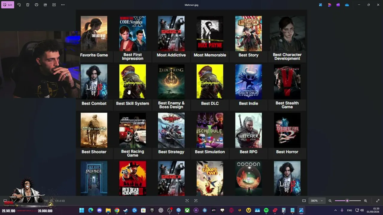Click the "Best Shooter" label
Viewport: 383px width, 215px height.
pos(94,152)
